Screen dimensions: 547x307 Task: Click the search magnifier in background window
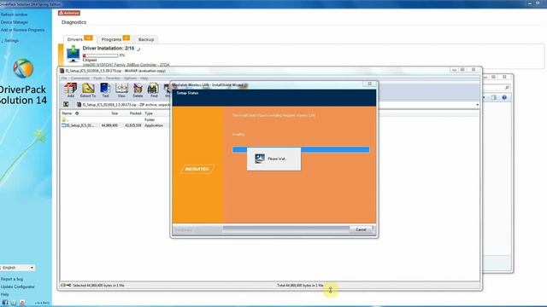point(507,87)
